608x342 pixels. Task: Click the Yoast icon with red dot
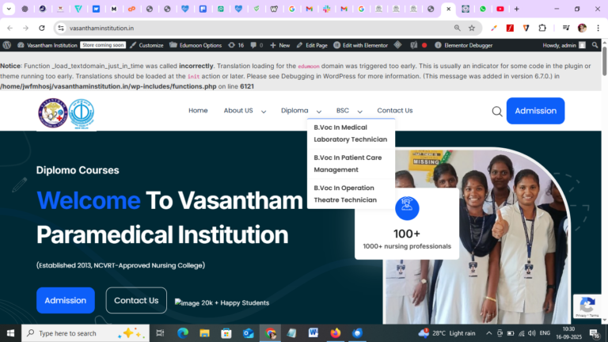418,45
